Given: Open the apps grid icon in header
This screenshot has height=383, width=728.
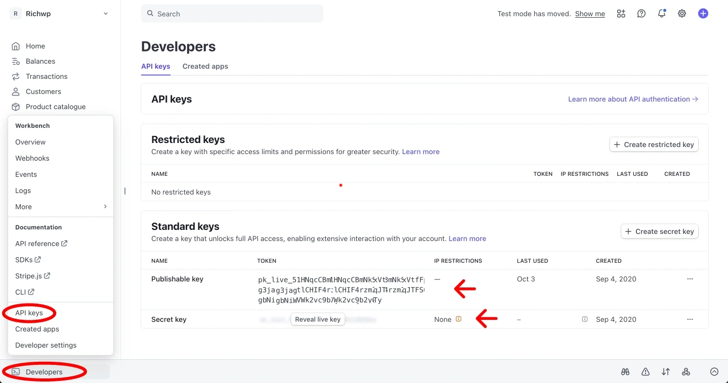Looking at the screenshot, I should (x=621, y=14).
